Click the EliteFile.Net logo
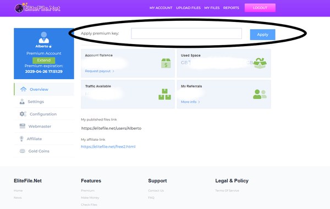The image size is (330, 209). 37,8
